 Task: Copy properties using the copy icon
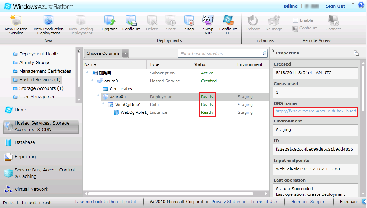pyautogui.click(x=356, y=53)
